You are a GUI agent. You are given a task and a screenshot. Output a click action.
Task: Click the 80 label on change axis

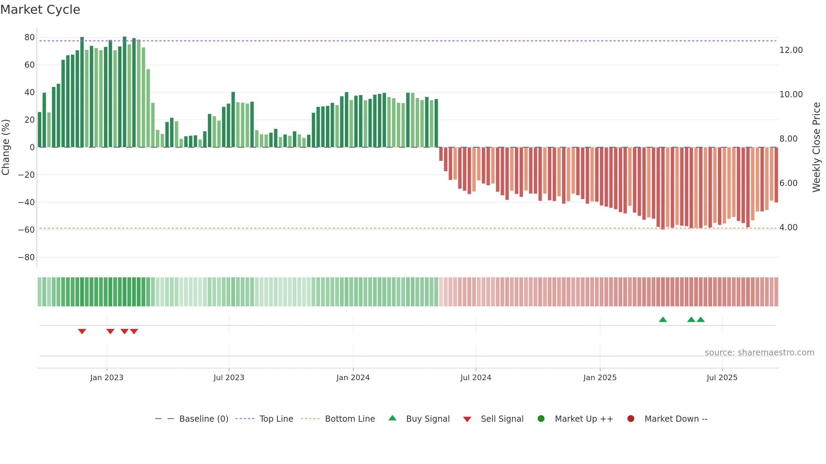tap(30, 37)
